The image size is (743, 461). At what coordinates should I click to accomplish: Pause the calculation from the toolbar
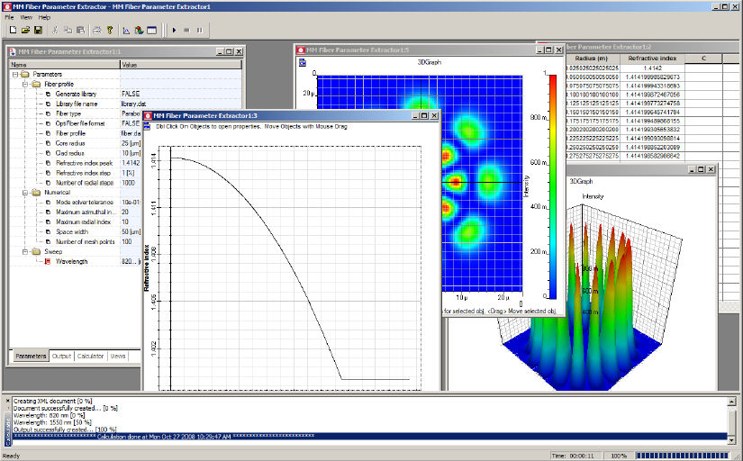[x=199, y=30]
